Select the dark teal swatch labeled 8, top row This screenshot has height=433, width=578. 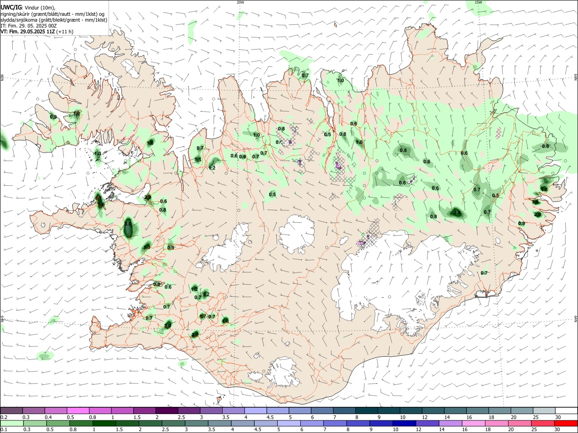366,410
